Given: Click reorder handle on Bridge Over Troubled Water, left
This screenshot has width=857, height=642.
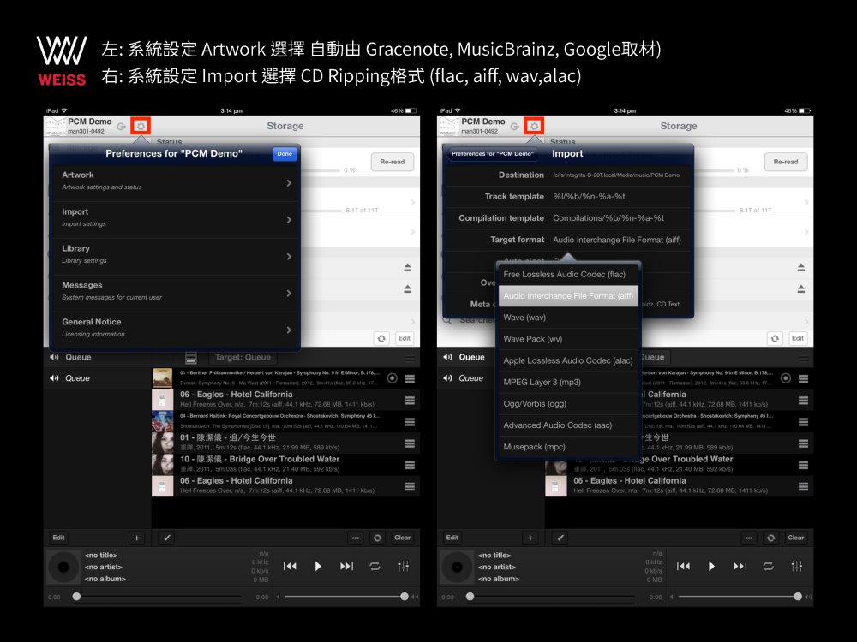Looking at the screenshot, I should (x=410, y=465).
